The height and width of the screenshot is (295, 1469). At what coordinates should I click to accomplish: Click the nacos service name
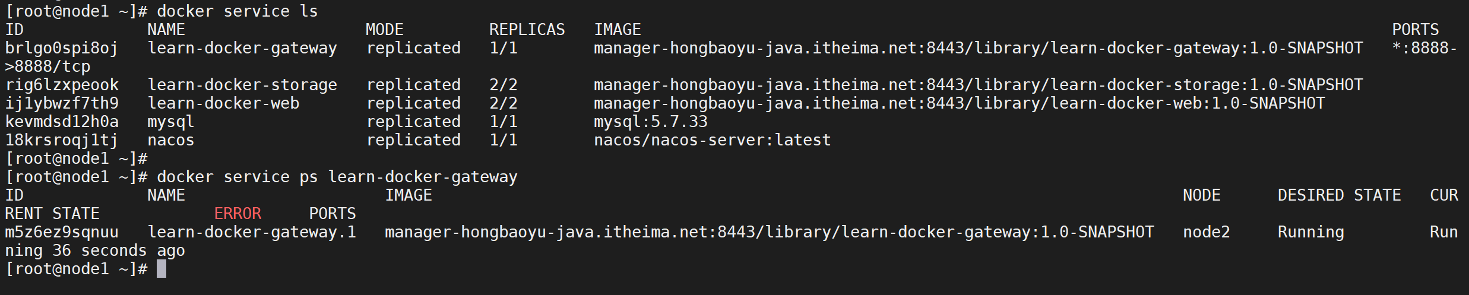coord(170,140)
